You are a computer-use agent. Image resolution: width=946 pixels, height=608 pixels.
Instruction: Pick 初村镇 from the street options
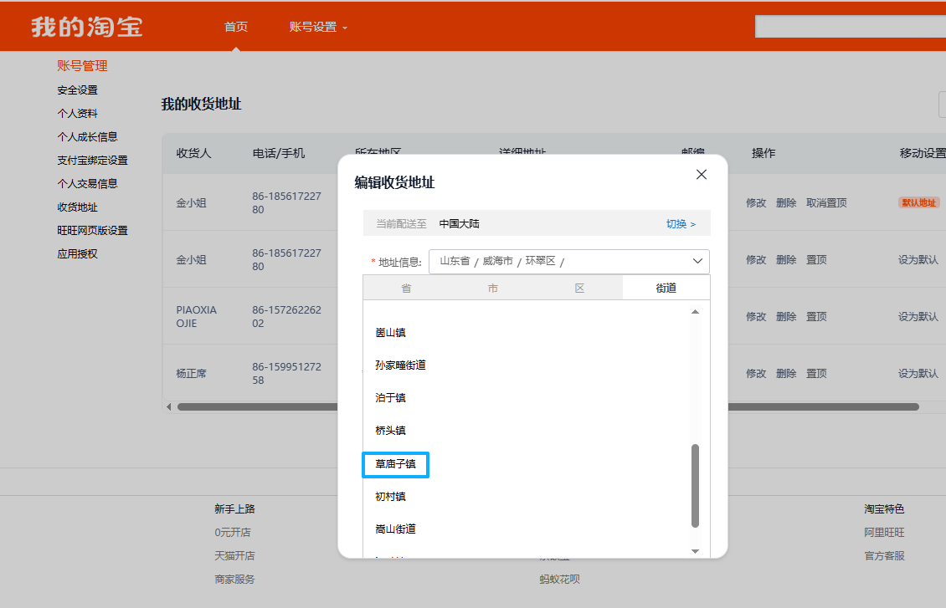(x=390, y=497)
